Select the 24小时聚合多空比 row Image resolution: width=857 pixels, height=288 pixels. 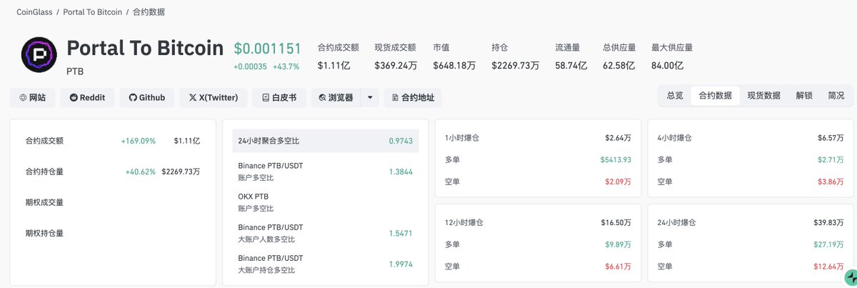326,141
